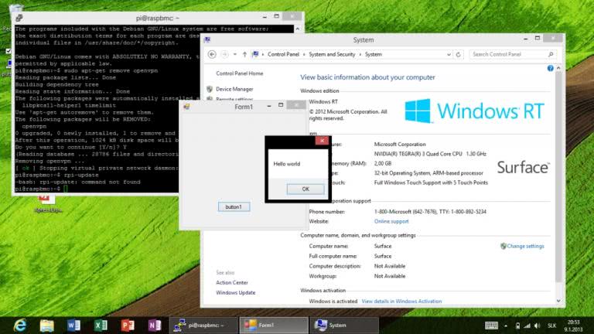This screenshot has height=334, width=594.
Task: Click System window scrollbar down arrow
Action: [558, 301]
